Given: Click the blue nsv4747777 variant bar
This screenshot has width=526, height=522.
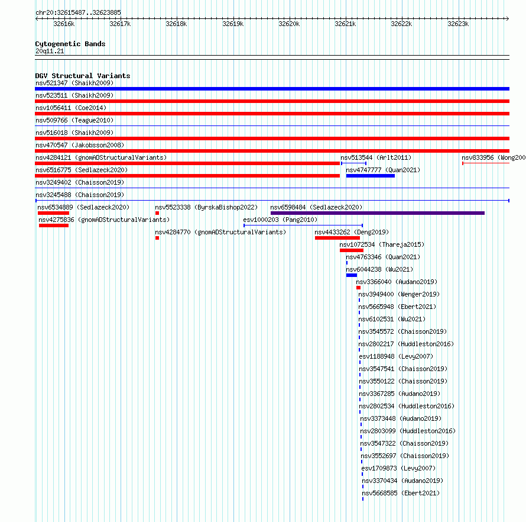Looking at the screenshot, I should (x=371, y=176).
